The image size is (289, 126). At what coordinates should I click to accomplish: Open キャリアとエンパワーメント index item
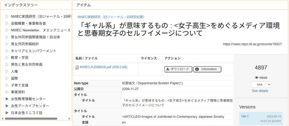33,51
